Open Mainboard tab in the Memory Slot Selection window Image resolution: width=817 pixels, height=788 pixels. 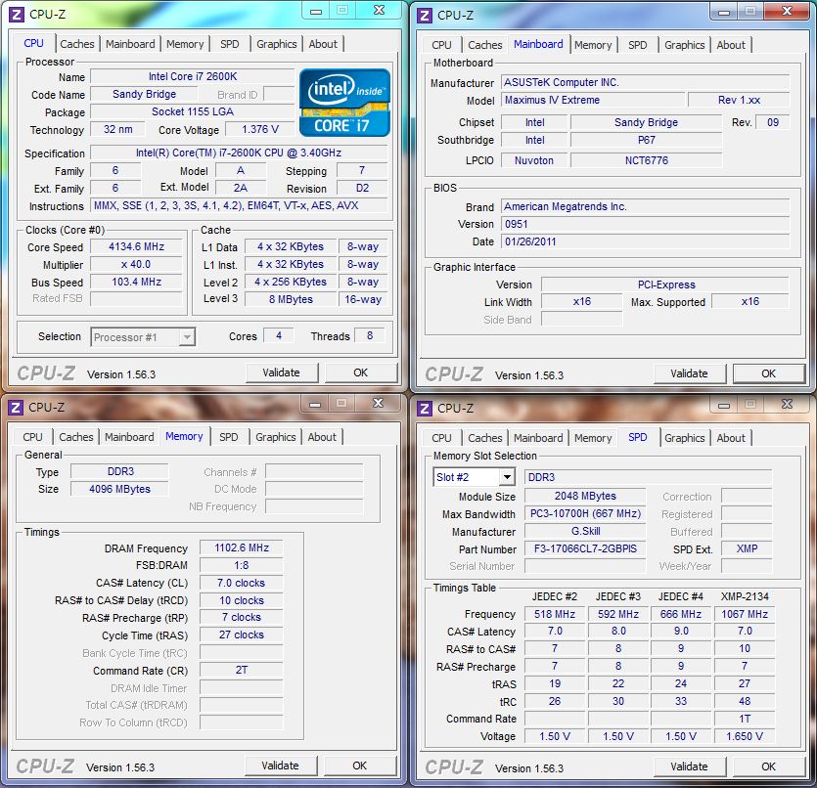538,438
